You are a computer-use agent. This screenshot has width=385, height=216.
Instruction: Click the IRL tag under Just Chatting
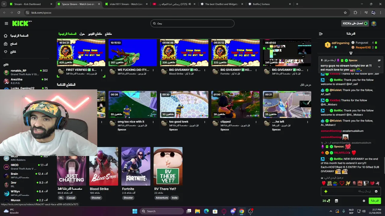[x=61, y=198]
